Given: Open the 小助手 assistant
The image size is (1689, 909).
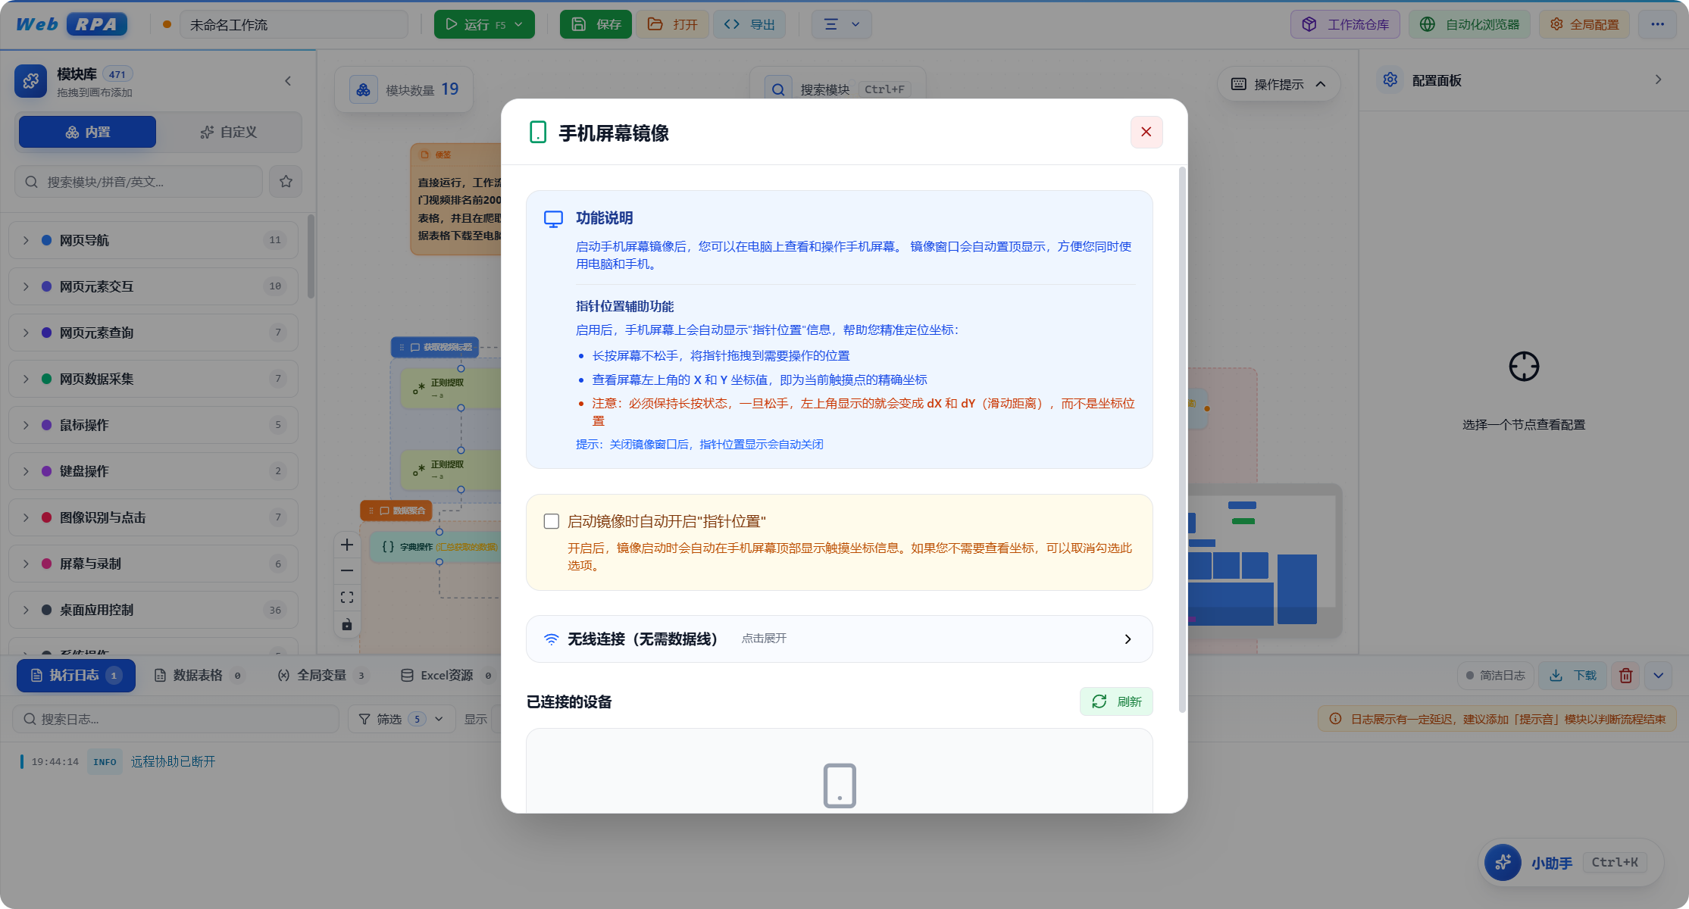Looking at the screenshot, I should point(1570,862).
